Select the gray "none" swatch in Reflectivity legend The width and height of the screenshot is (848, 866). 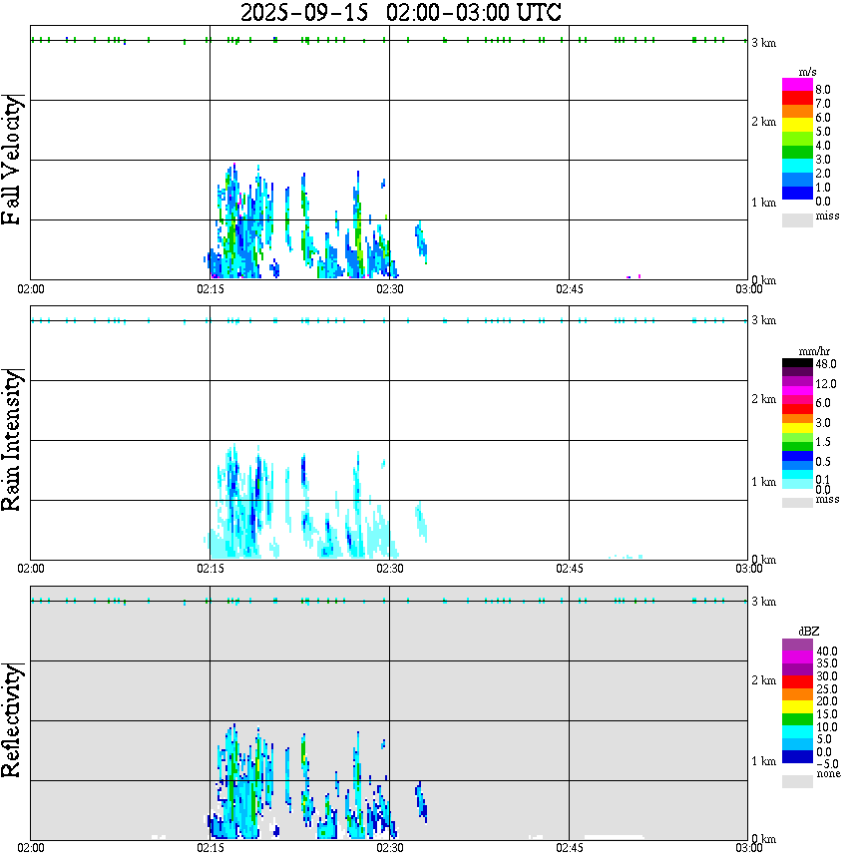point(797,781)
